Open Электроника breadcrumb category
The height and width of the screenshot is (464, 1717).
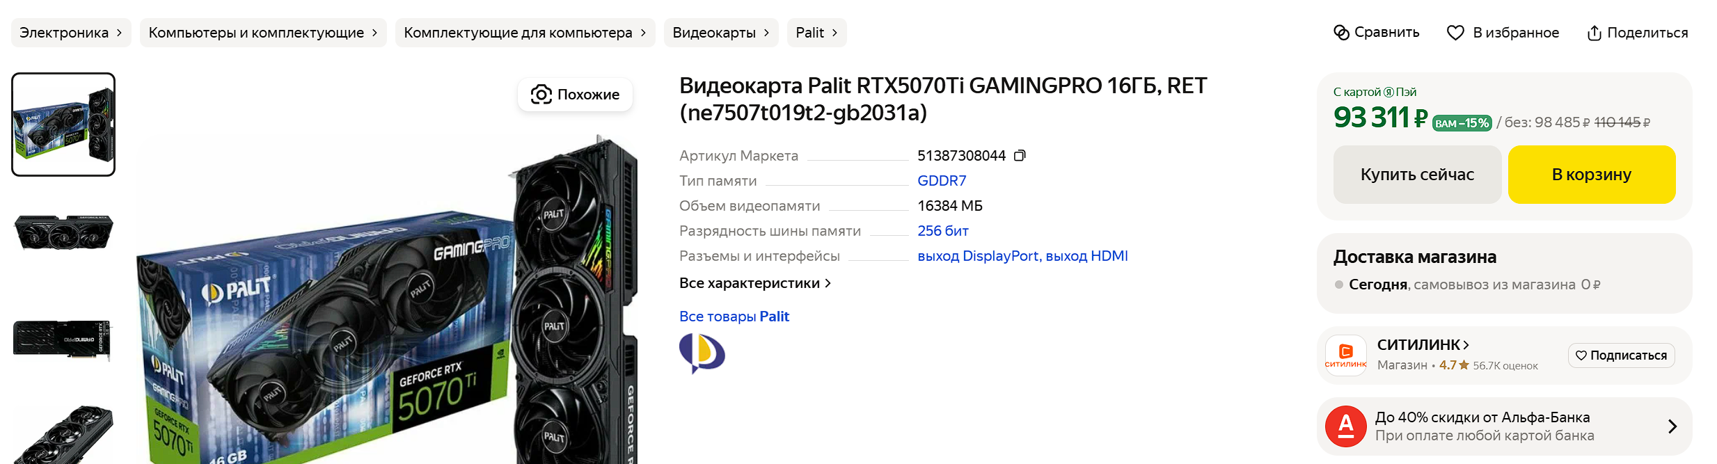[x=71, y=33]
